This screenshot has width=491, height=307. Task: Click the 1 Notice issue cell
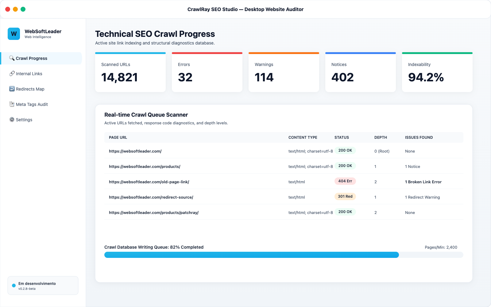412,166
